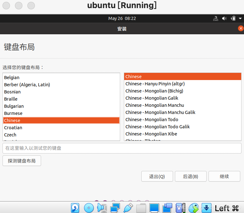Open the USB devices status icon

(x=128, y=208)
